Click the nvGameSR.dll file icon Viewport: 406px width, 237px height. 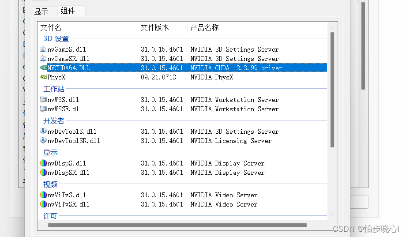tap(43, 58)
